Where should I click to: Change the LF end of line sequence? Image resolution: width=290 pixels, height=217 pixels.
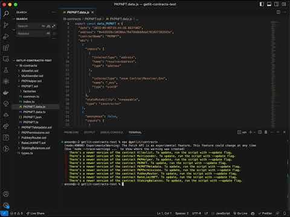[x=206, y=213]
